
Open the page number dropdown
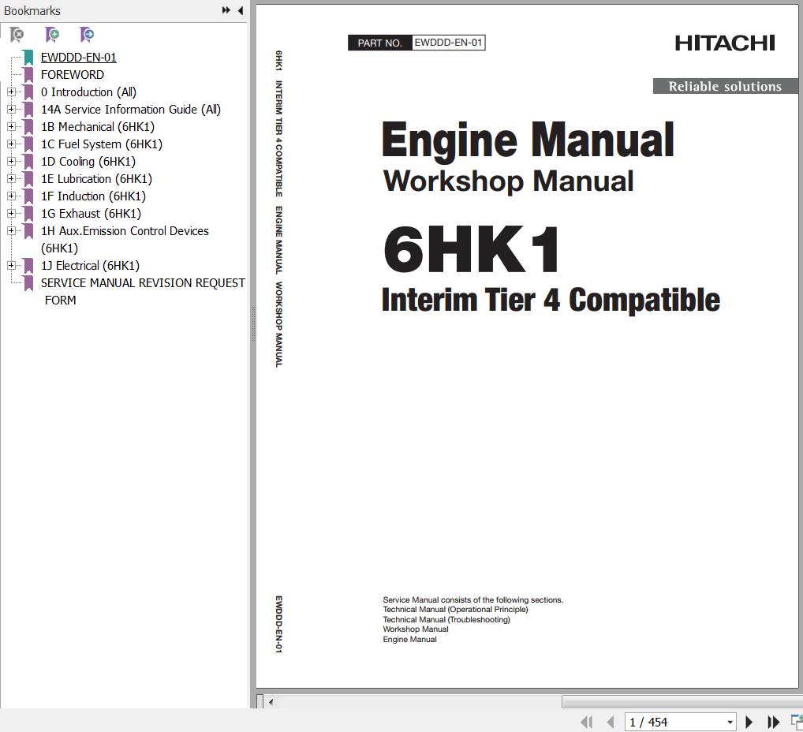click(x=730, y=723)
